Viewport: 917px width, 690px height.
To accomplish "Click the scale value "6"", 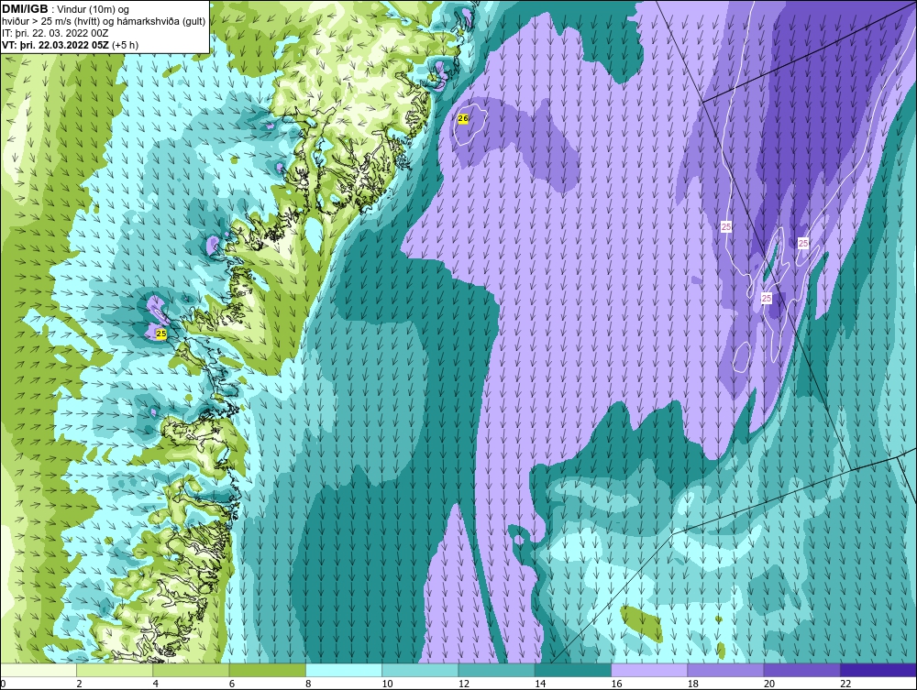I will pos(232,684).
